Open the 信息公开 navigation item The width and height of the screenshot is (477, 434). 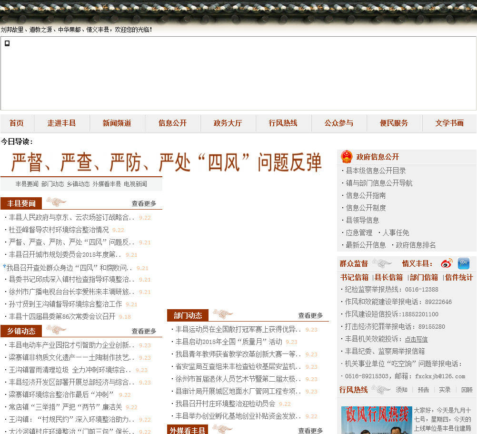(x=172, y=123)
